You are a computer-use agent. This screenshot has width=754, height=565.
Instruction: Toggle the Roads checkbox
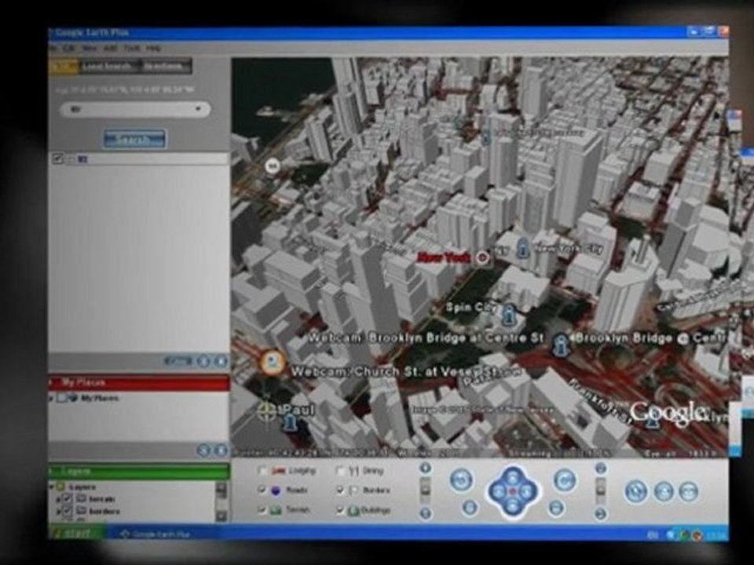tap(262, 490)
